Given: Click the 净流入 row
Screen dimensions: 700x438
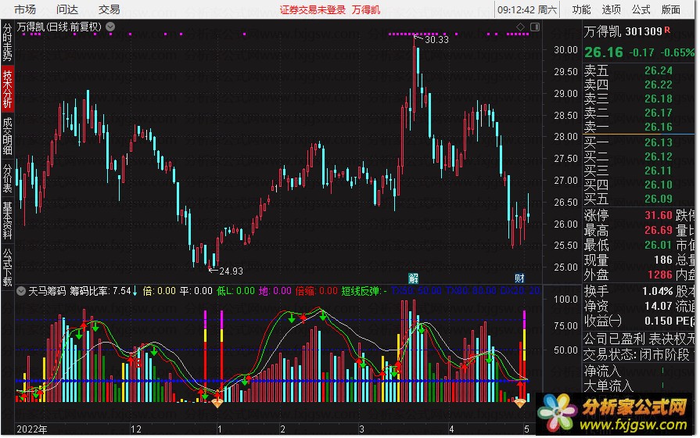Looking at the screenshot, I should (638, 371).
